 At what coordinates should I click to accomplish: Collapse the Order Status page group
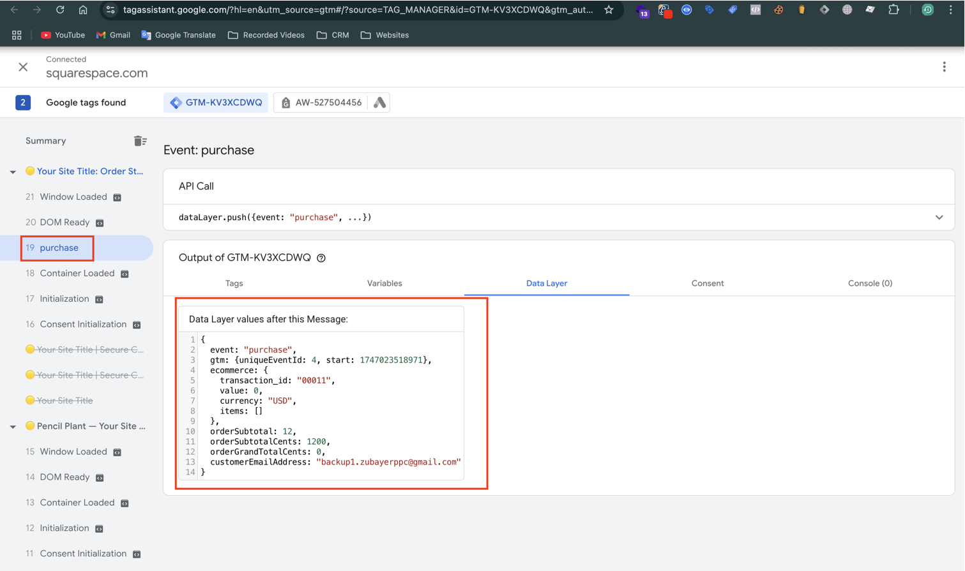pos(13,172)
